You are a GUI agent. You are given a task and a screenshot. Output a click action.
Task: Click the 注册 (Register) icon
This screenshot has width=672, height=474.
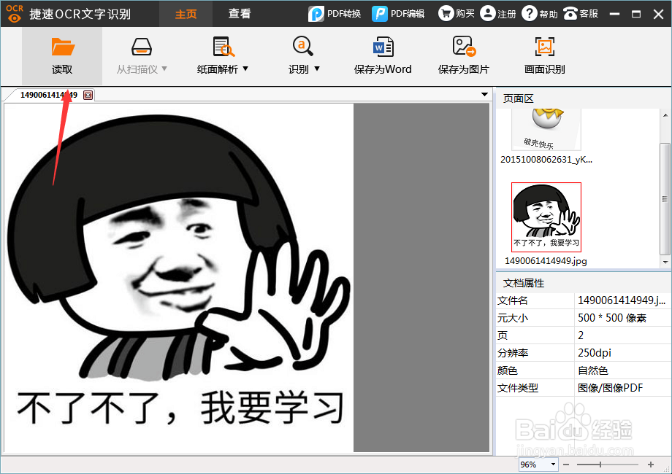pyautogui.click(x=497, y=13)
